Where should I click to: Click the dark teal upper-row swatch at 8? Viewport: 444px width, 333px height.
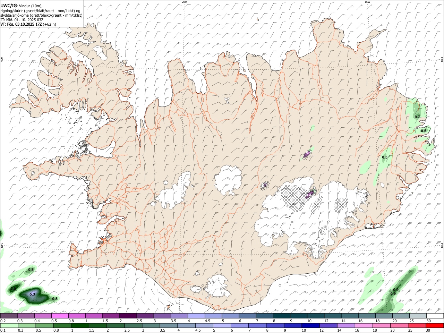click(x=282, y=316)
